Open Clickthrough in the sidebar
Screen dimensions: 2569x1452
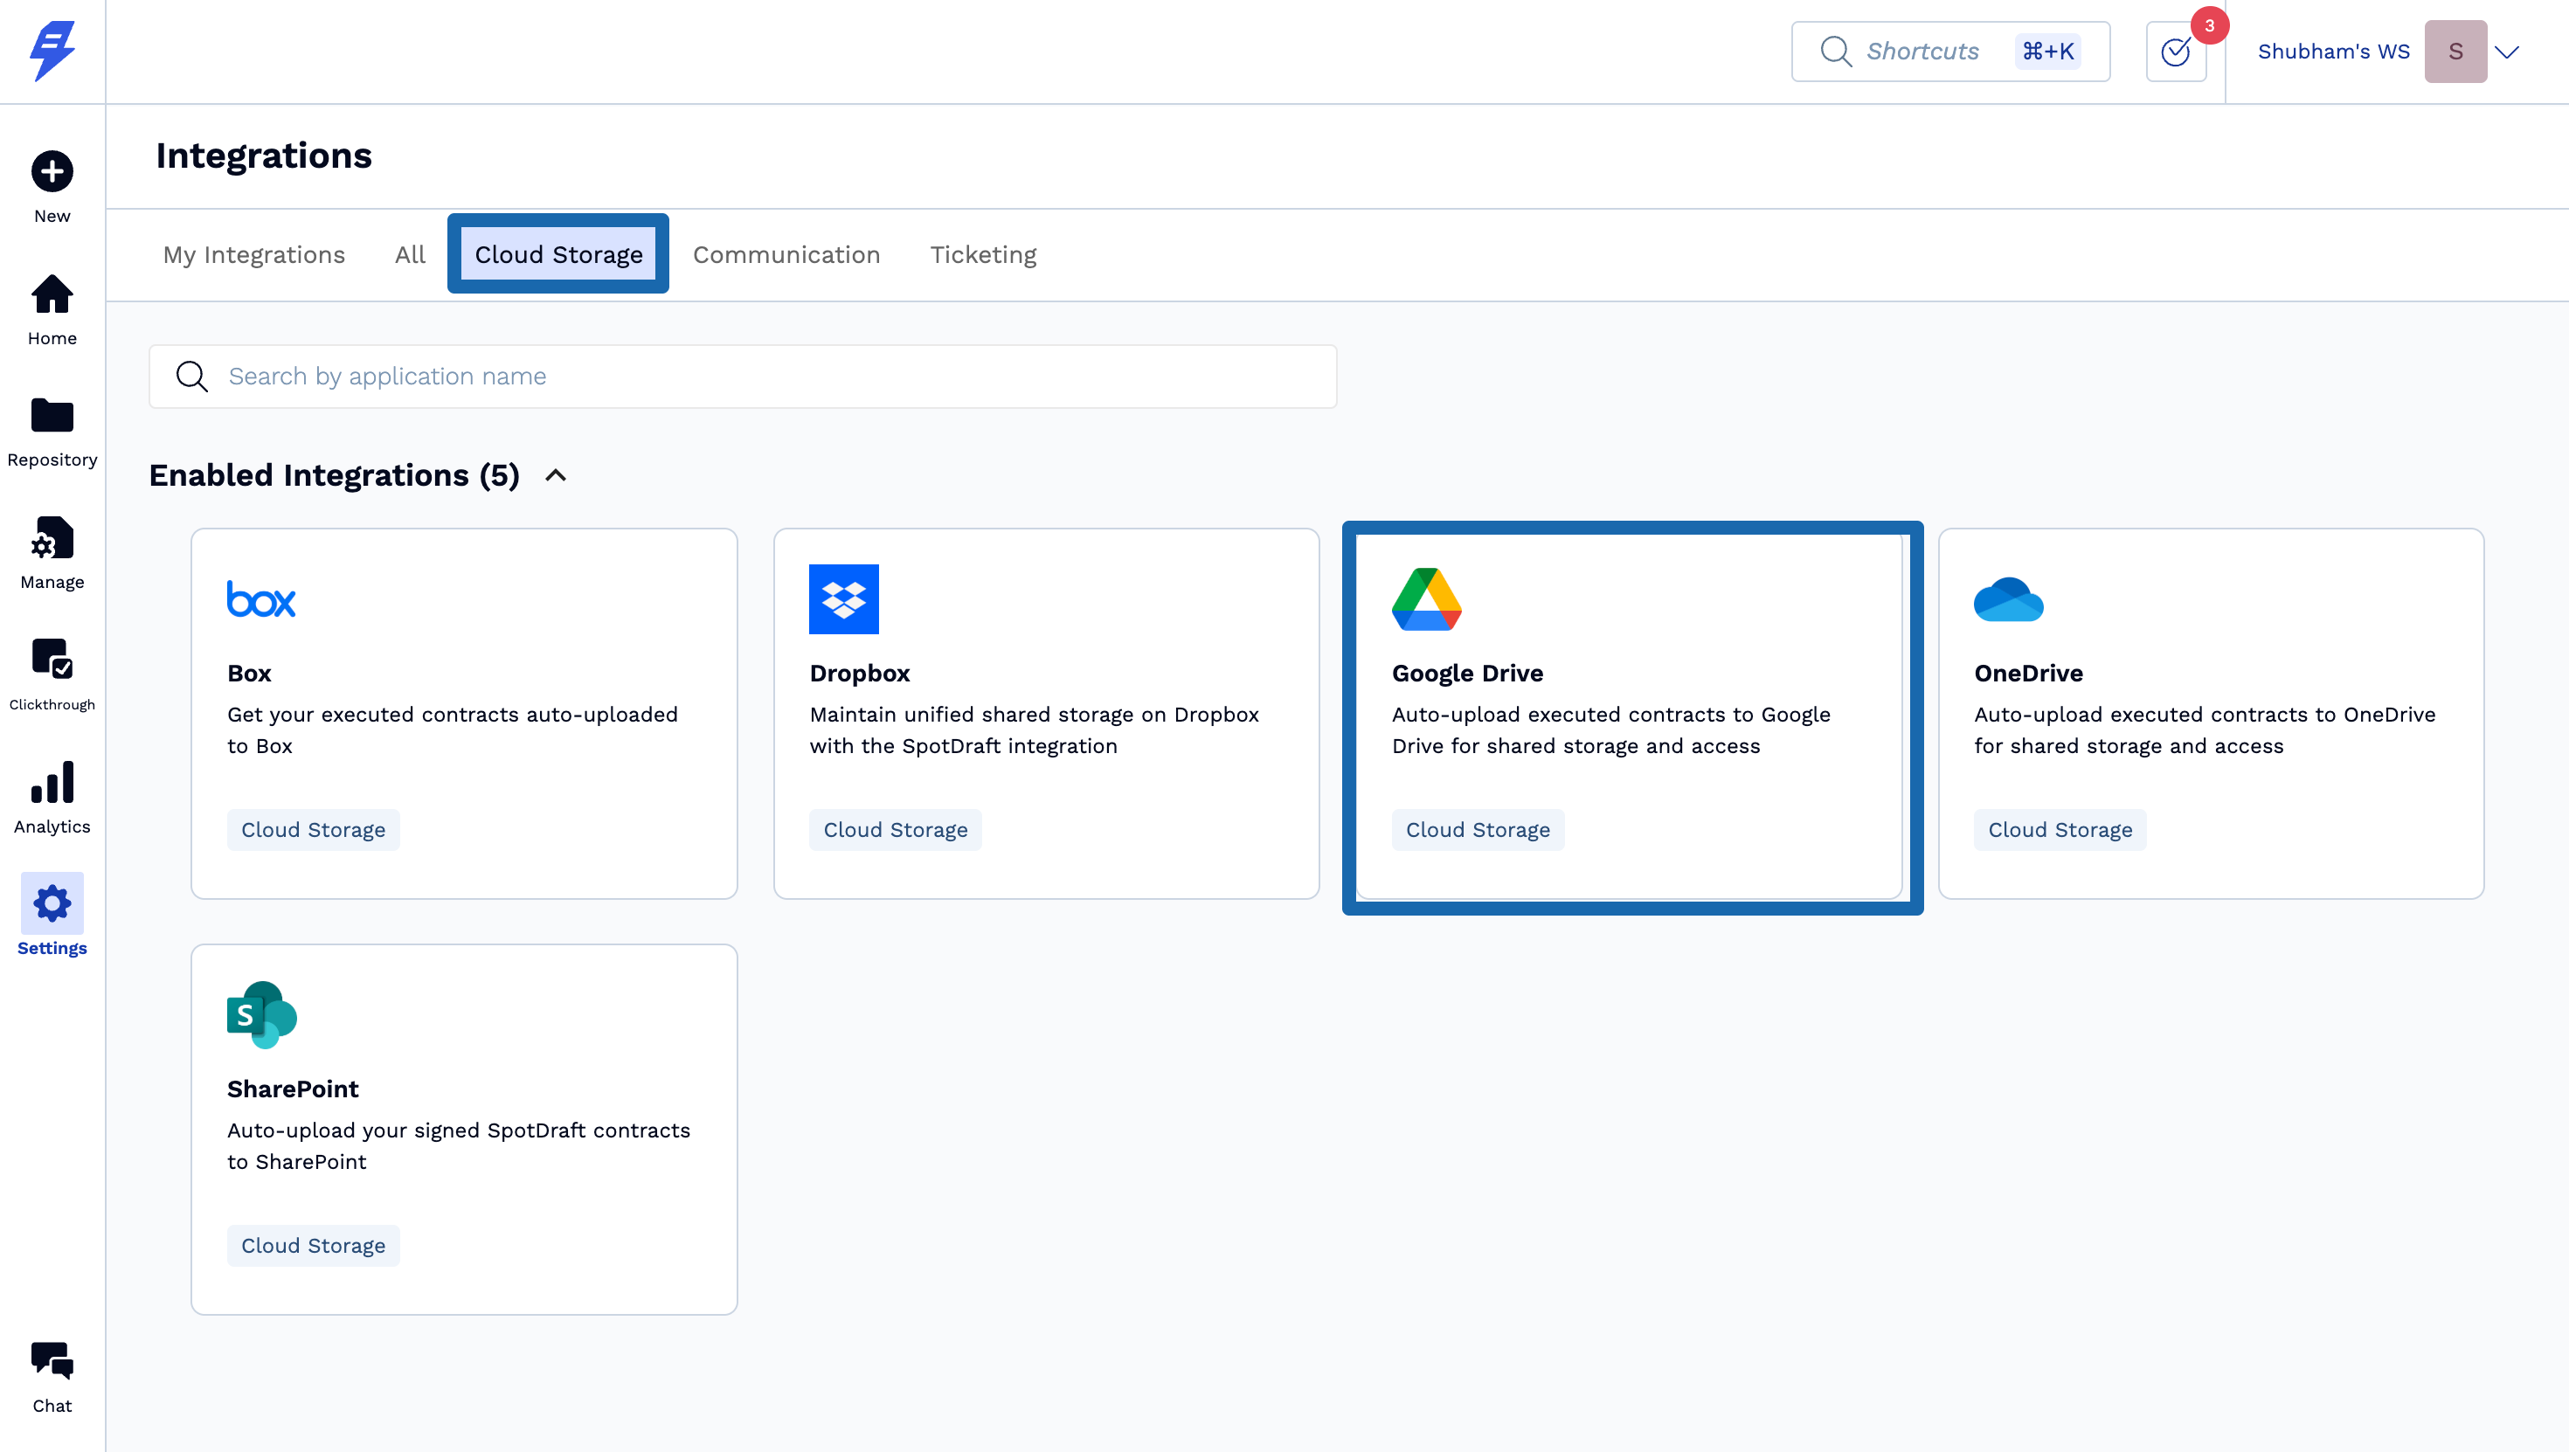pos(52,660)
